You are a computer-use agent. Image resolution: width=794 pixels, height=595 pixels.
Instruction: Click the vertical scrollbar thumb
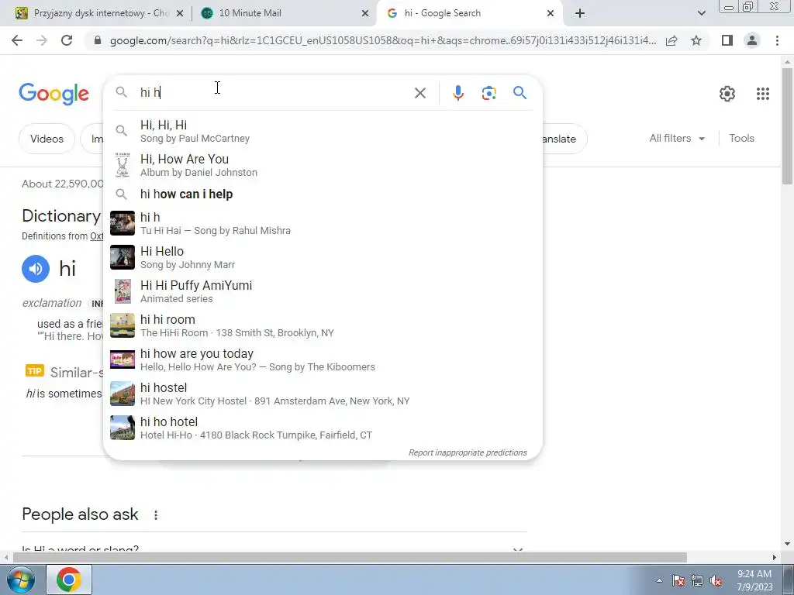pyautogui.click(x=787, y=126)
